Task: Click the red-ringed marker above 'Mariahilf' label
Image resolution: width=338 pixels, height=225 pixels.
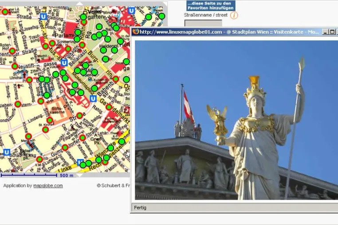Action: [28, 136]
